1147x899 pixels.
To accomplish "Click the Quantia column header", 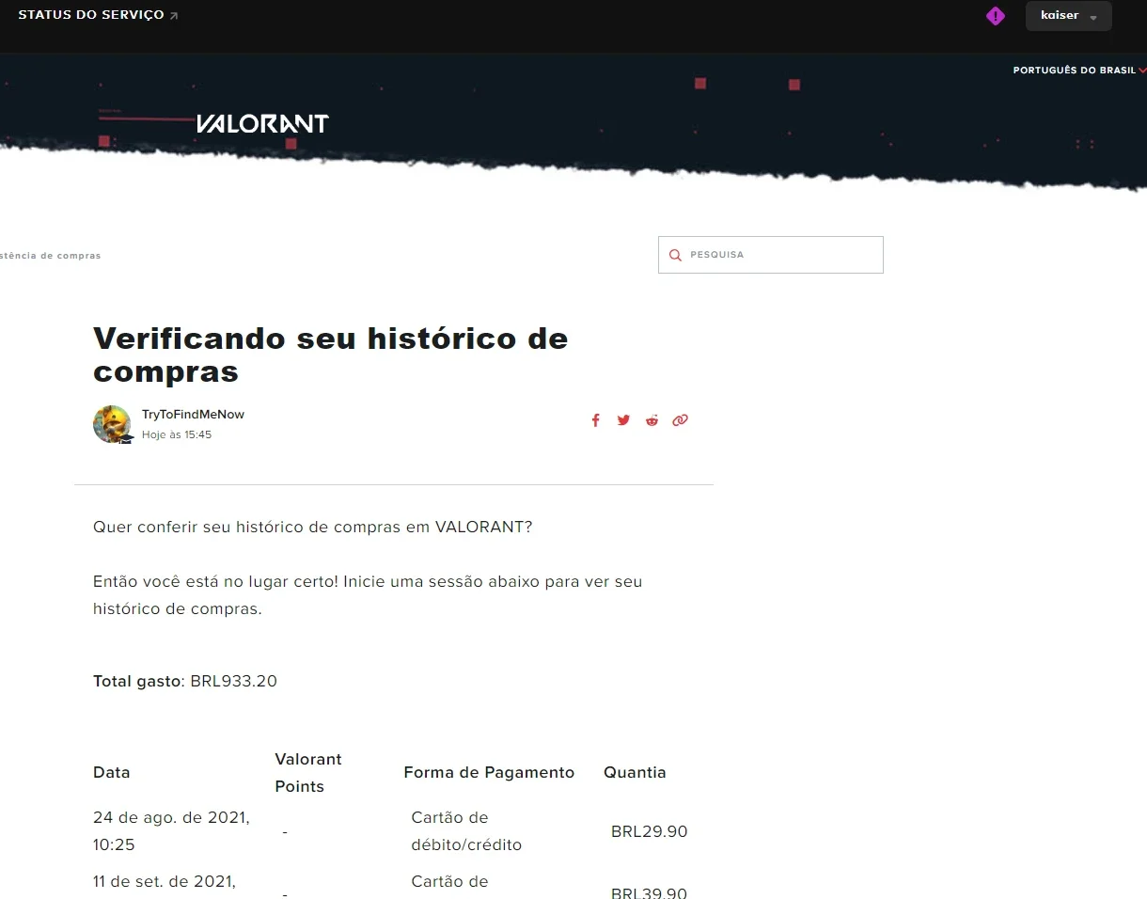I will click(x=635, y=773).
